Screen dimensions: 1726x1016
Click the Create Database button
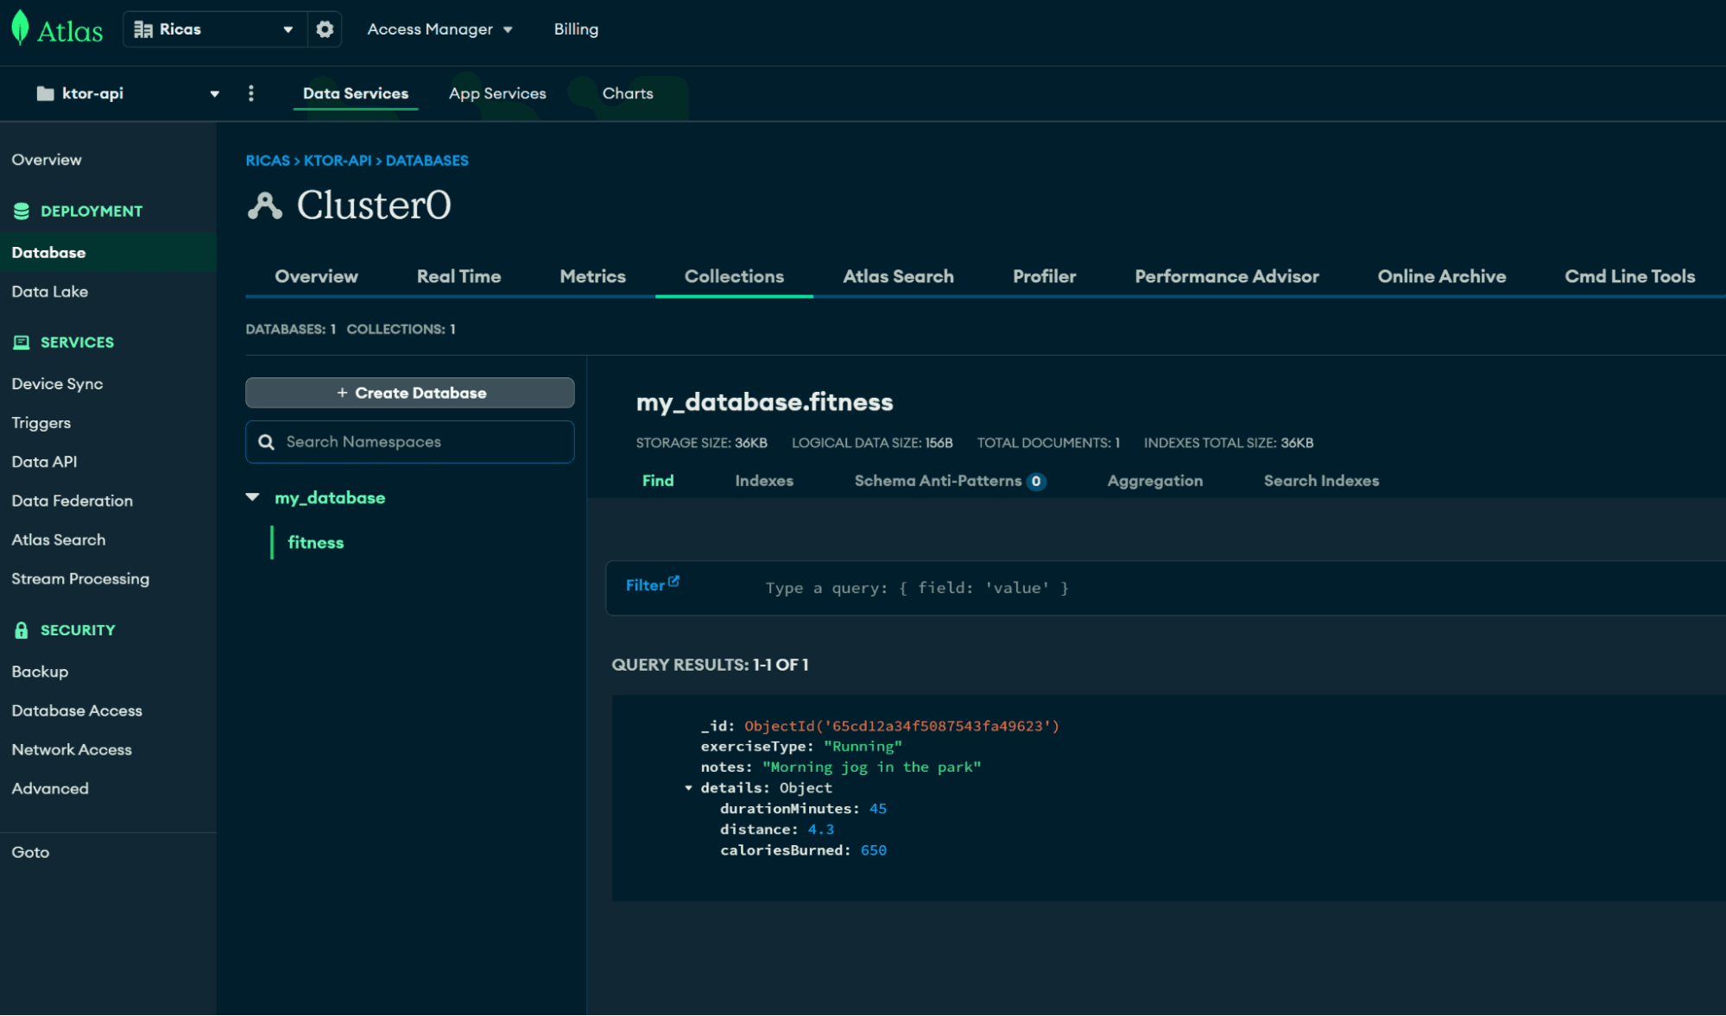point(409,392)
